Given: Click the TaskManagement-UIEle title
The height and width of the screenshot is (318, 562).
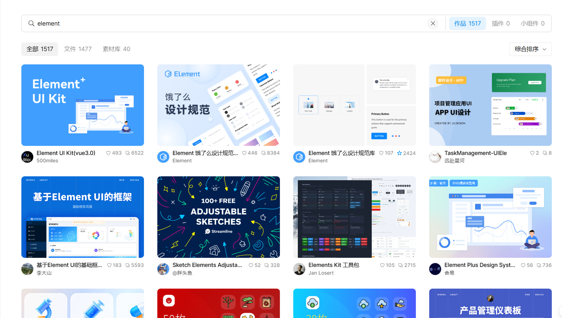Looking at the screenshot, I should click(x=475, y=153).
